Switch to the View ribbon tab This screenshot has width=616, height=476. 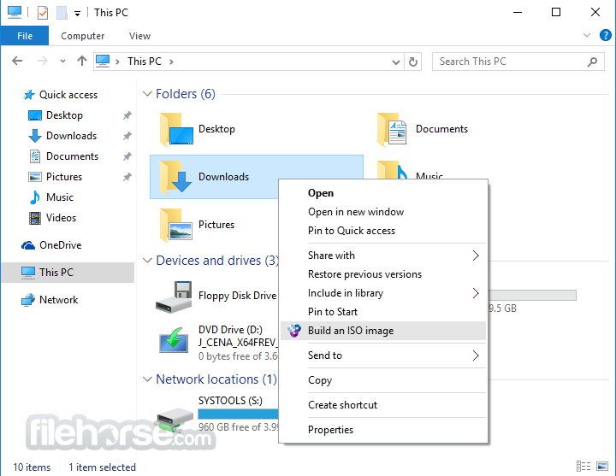139,36
